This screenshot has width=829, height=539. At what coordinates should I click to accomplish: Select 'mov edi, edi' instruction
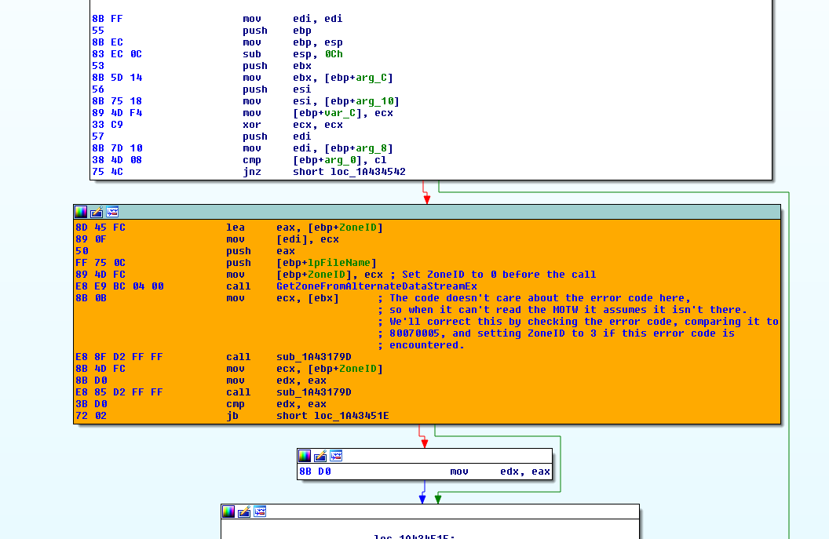(292, 19)
